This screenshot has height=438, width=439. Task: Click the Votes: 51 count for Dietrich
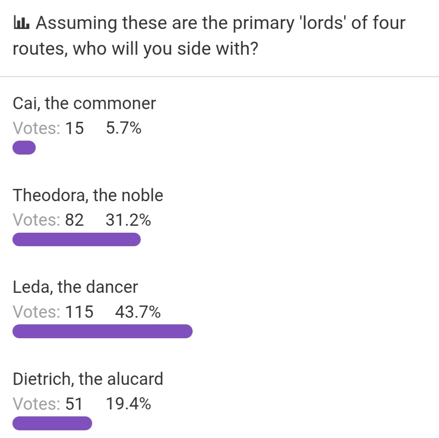click(x=47, y=404)
